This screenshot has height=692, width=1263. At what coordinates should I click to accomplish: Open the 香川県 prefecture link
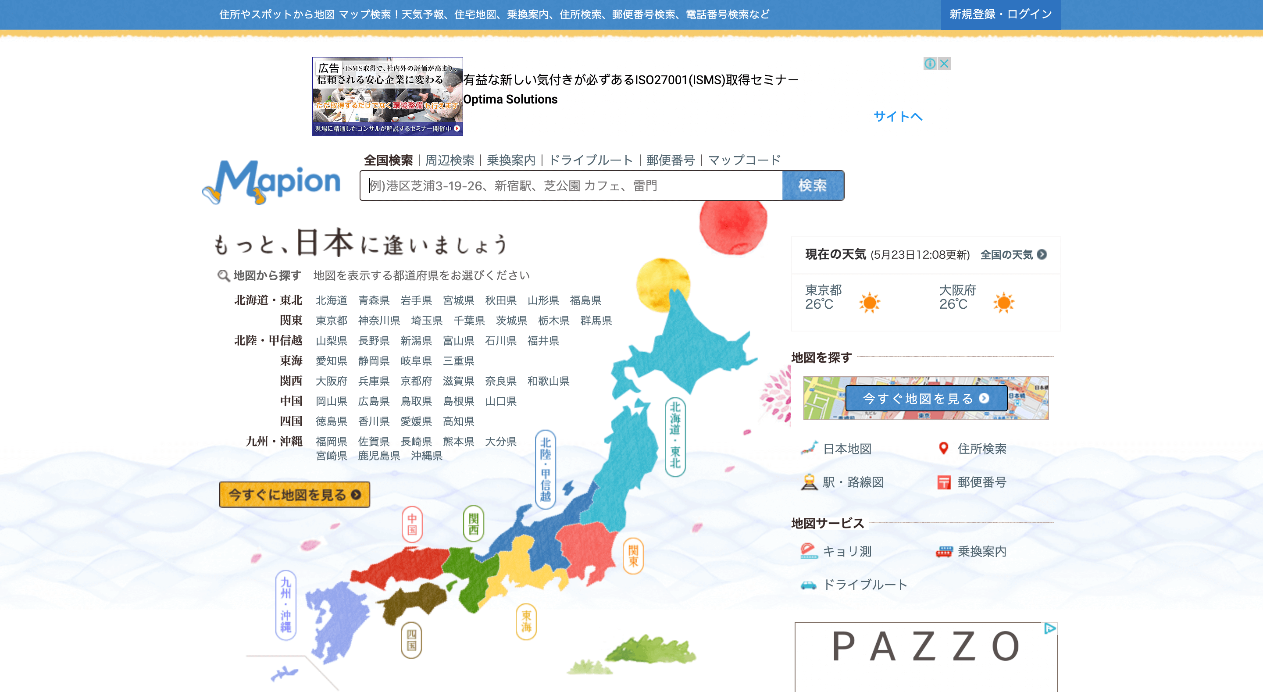click(374, 421)
